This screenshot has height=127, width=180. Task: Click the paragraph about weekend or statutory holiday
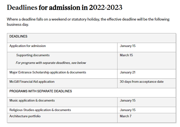tap(88, 22)
